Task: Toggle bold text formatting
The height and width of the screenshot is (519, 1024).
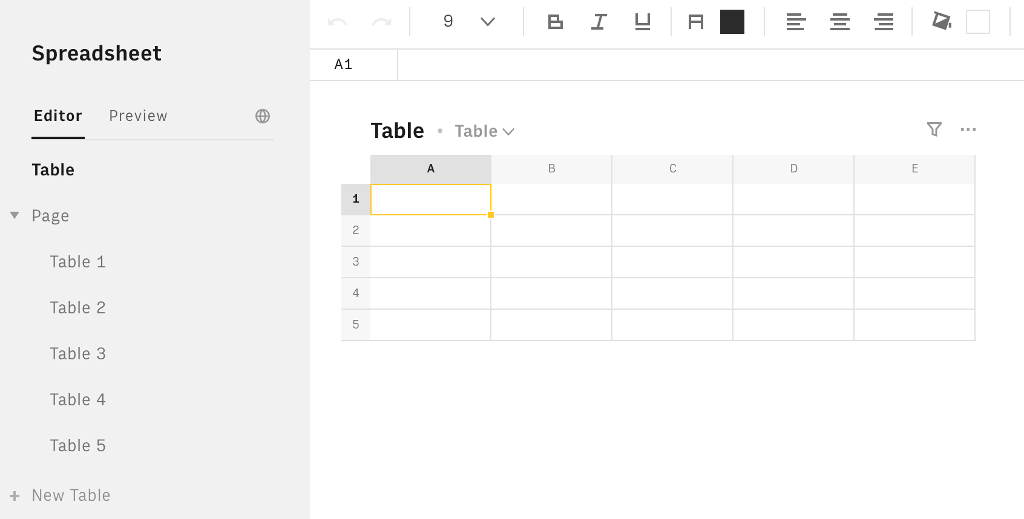Action: coord(555,22)
